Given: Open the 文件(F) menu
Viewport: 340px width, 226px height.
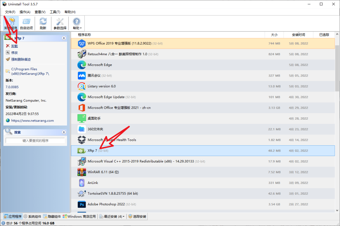Looking at the screenshot, I should point(10,12).
